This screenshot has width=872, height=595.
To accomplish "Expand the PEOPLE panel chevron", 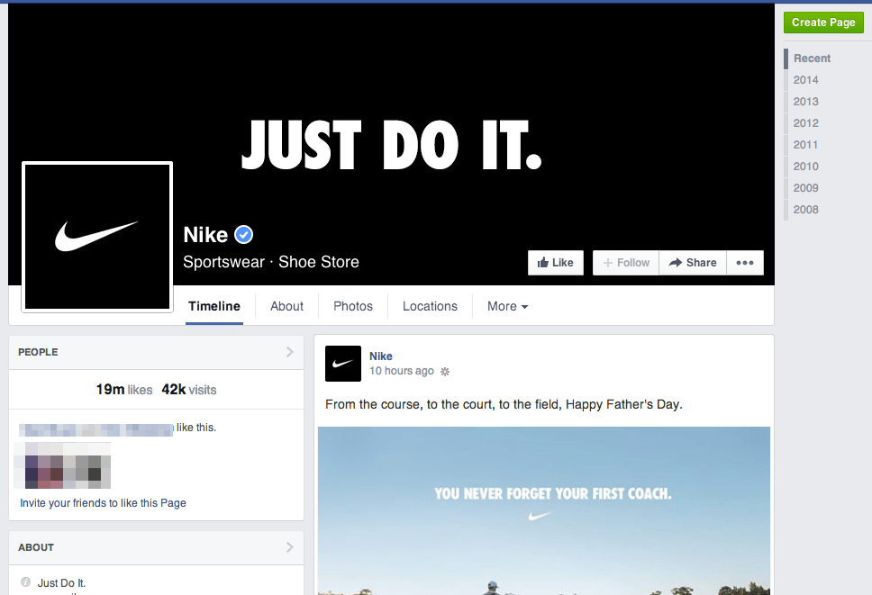I will pyautogui.click(x=288, y=352).
